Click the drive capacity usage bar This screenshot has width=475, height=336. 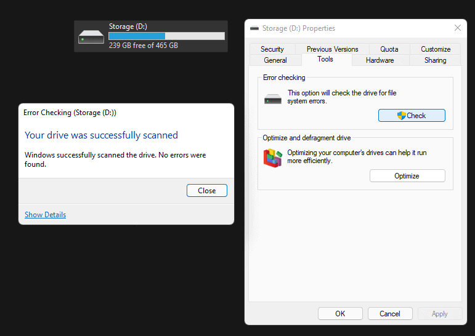pos(166,36)
